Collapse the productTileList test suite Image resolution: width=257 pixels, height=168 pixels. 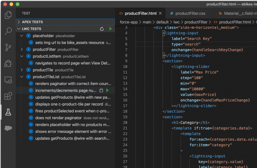tap(21, 77)
